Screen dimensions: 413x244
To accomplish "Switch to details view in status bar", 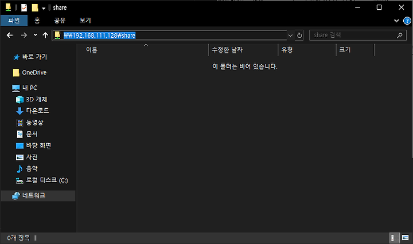I will [394, 238].
